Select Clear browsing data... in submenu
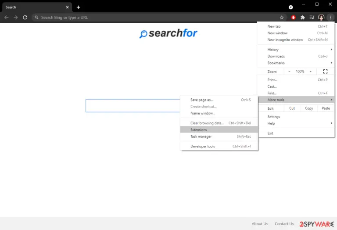Image resolution: width=337 pixels, height=230 pixels. [219, 123]
